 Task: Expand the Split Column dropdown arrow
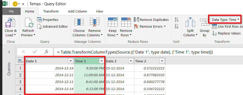[196, 35]
